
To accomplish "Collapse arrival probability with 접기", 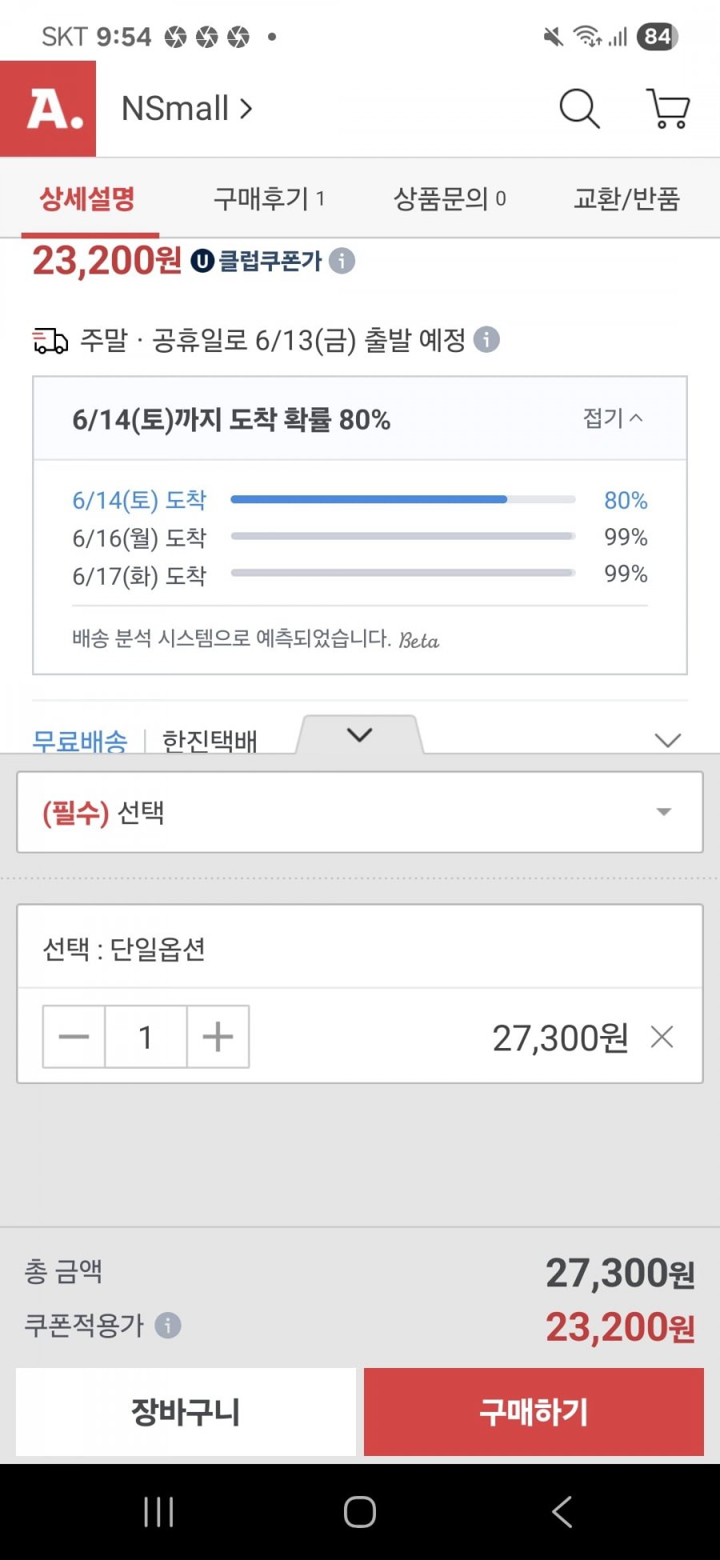I will pyautogui.click(x=613, y=418).
